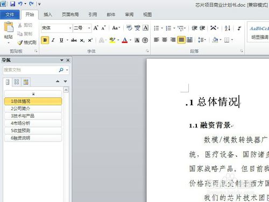Open the highlight color dropdown arrow

(x=118, y=40)
